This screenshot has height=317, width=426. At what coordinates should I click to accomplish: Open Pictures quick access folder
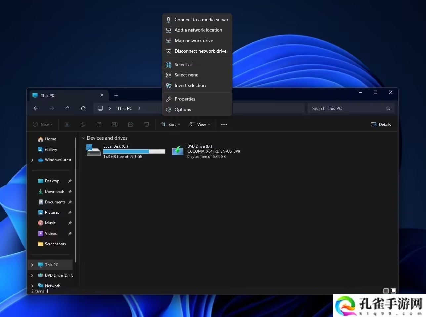(x=49, y=212)
